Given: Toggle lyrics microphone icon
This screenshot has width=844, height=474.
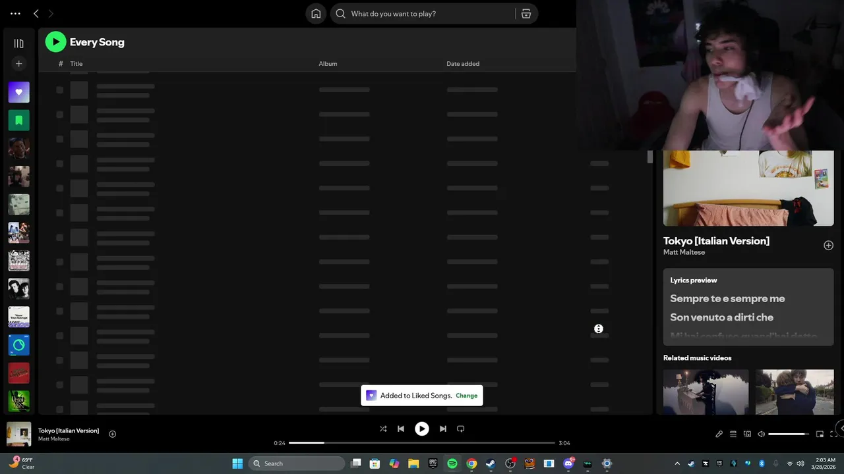Looking at the screenshot, I should click(719, 434).
